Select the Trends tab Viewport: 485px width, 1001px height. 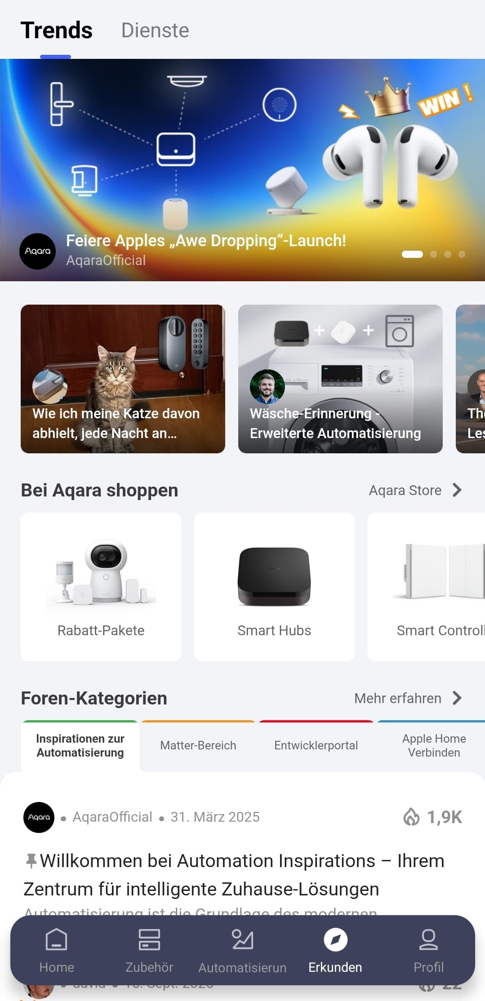(57, 31)
